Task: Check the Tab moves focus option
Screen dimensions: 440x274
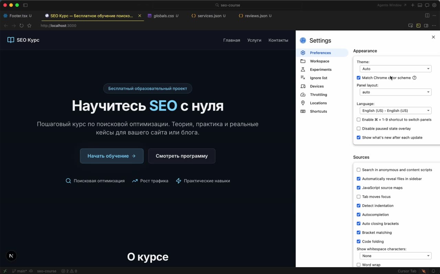Action: click(x=359, y=197)
